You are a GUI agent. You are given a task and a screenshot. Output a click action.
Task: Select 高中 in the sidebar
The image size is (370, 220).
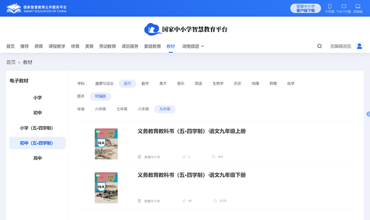point(38,158)
